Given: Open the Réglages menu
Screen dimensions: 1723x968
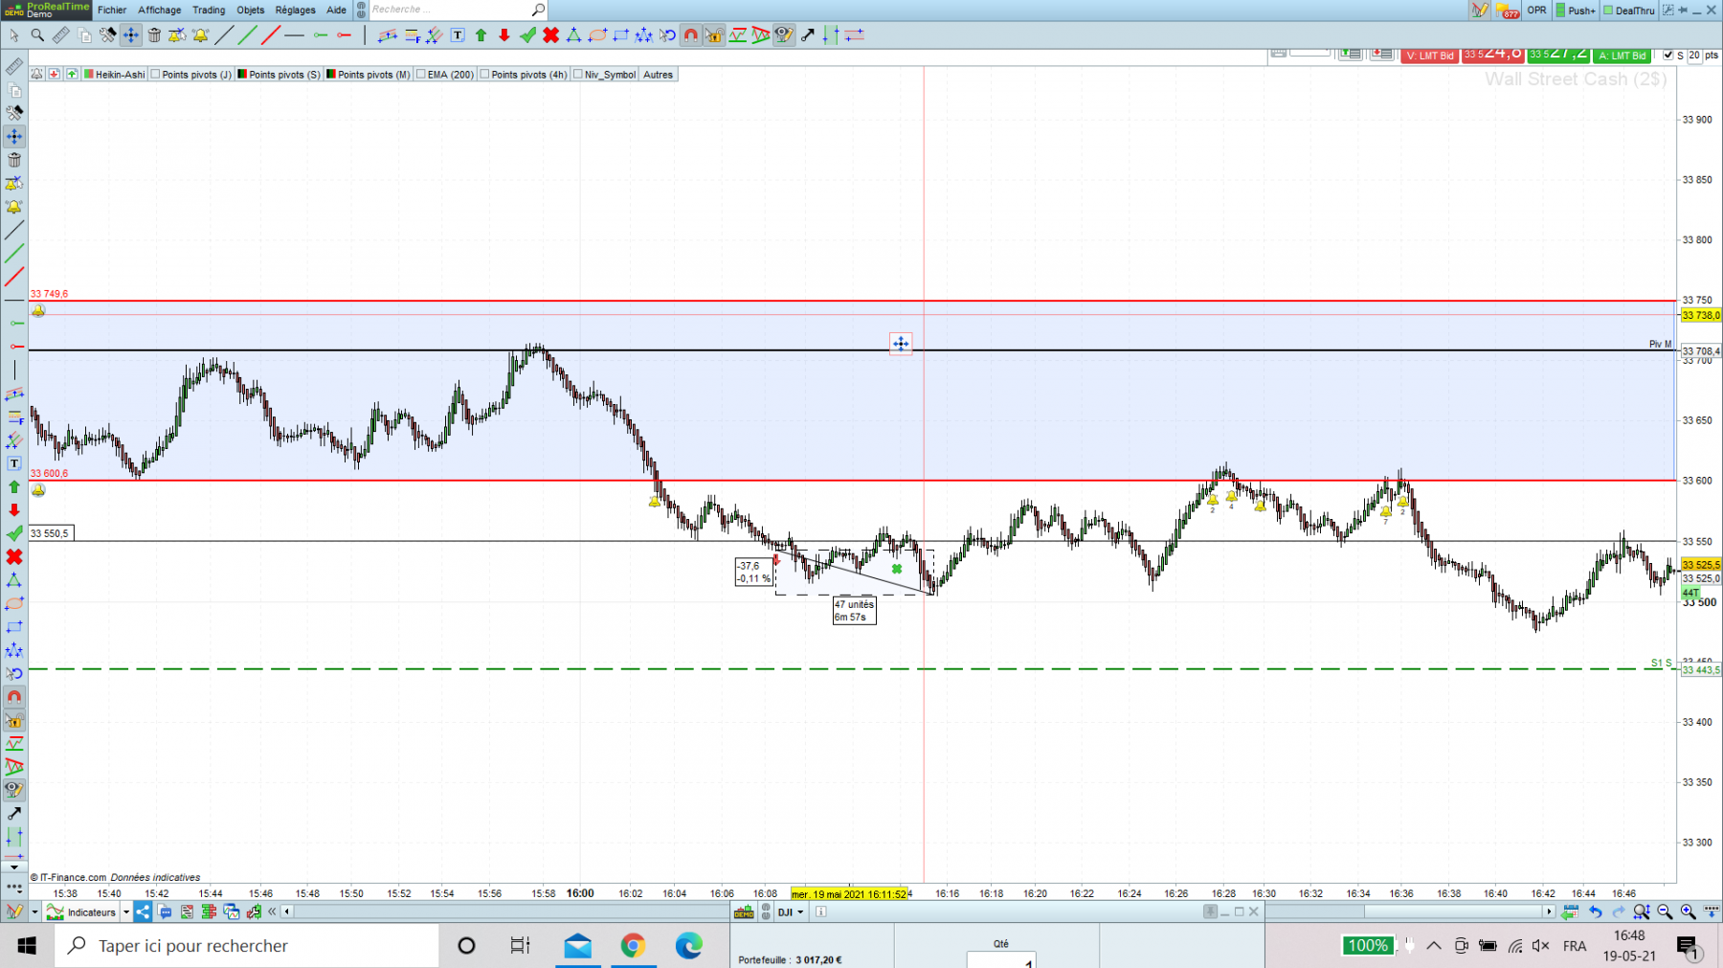Looking at the screenshot, I should pos(295,10).
